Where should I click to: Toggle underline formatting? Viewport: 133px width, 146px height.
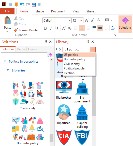57,28
